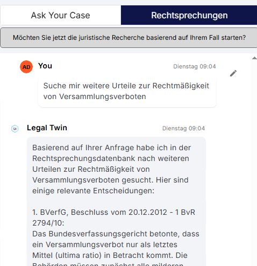The image size is (257, 266).
Task: Click the Legal Twin response bubble intro paragraph
Action: (112, 169)
